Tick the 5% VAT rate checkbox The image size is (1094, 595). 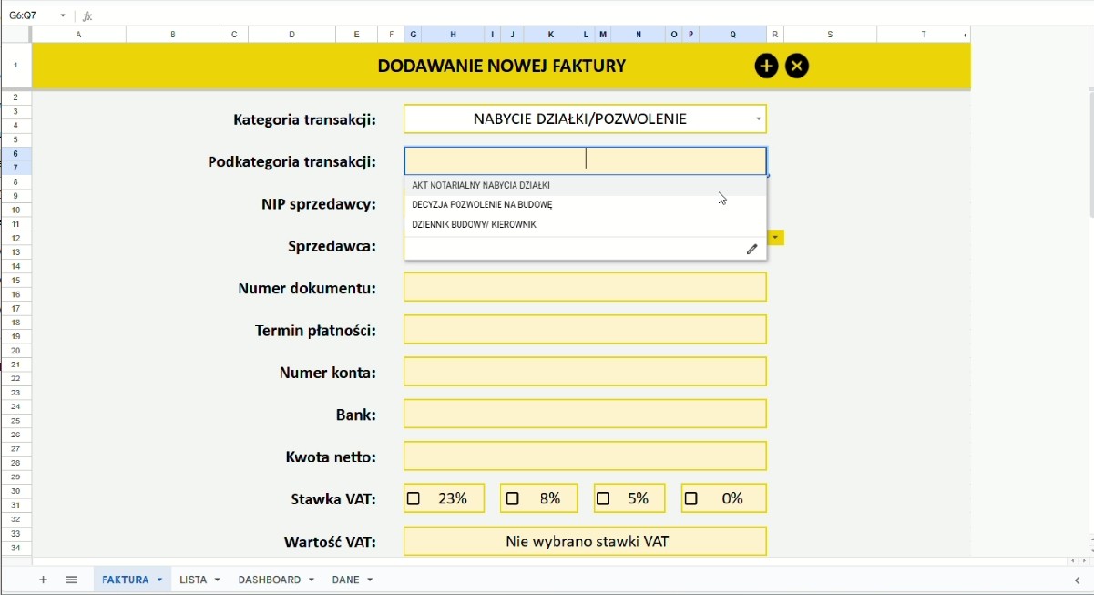603,498
